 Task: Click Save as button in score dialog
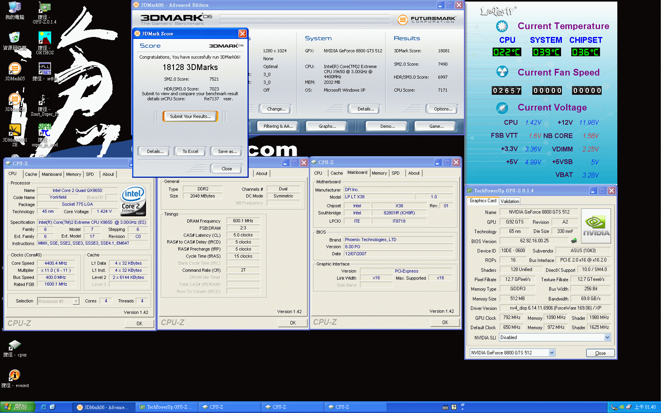227,151
